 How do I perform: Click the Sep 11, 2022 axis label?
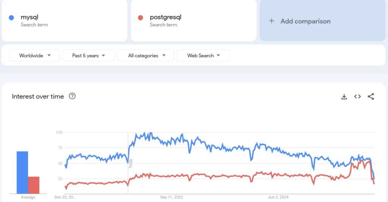[x=172, y=197]
